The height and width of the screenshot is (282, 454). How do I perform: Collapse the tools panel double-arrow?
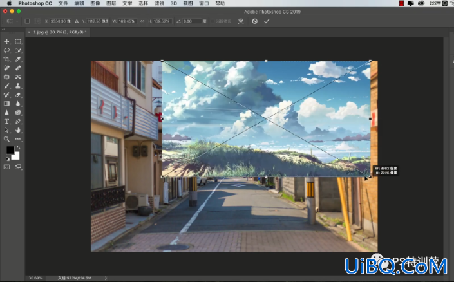click(x=3, y=30)
